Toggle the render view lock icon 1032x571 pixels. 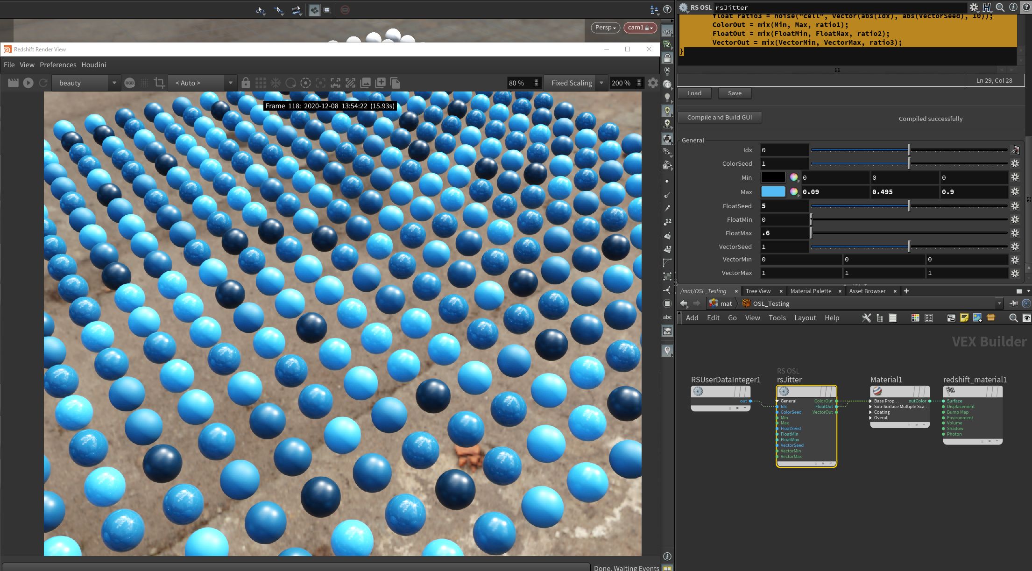(246, 83)
